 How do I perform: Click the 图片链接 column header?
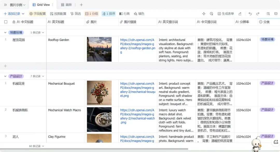pos(138,22)
